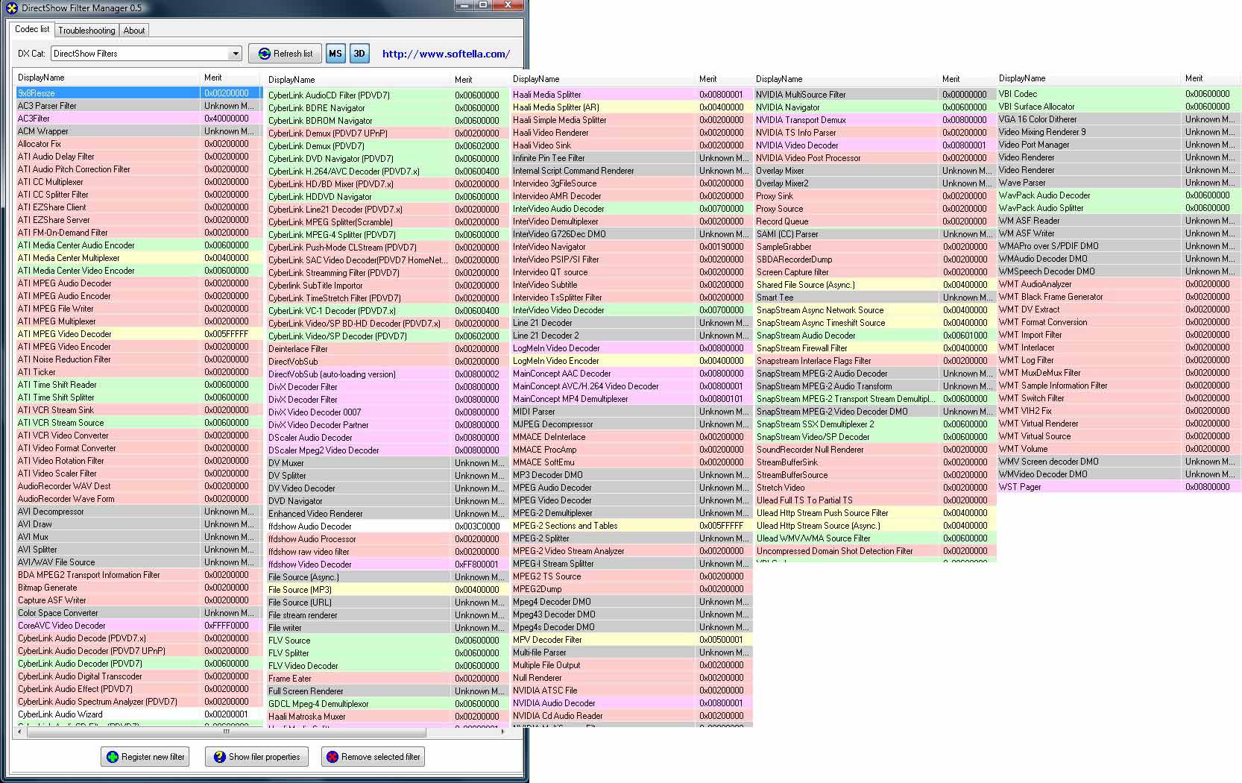Click the question mark icon on Show filter properties
1242x783 pixels.
[x=219, y=757]
